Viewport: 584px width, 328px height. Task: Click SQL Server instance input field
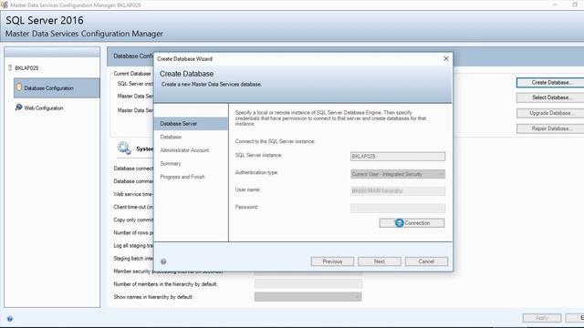tap(398, 157)
